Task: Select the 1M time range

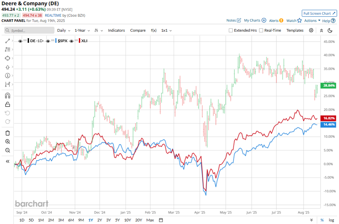Action: (41, 220)
